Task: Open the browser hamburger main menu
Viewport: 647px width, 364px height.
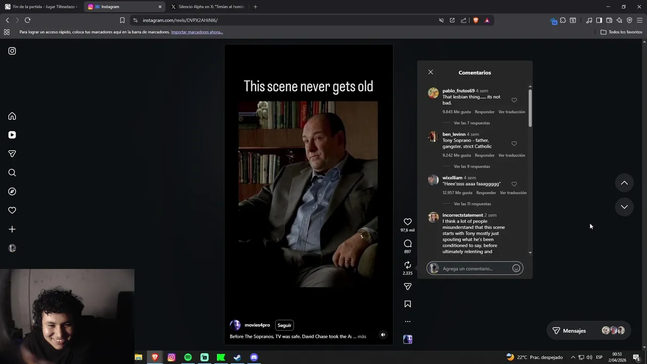Action: point(639,20)
